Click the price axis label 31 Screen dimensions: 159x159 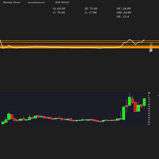point(149,120)
